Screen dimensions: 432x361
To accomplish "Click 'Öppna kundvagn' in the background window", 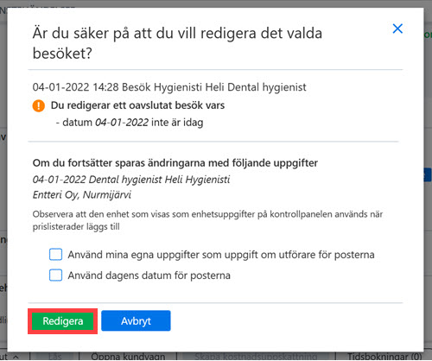I will tap(128, 357).
